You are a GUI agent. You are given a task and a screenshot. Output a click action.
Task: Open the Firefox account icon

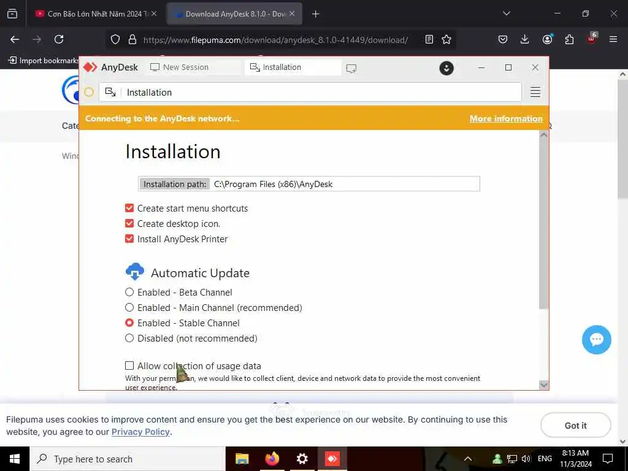coord(547,39)
